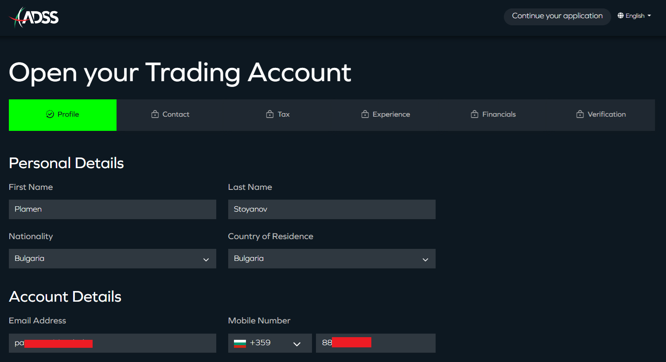Open the Verification tab
666x362 pixels.
[x=601, y=115]
